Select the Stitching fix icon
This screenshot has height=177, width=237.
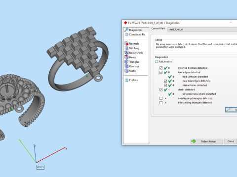(x=126, y=48)
